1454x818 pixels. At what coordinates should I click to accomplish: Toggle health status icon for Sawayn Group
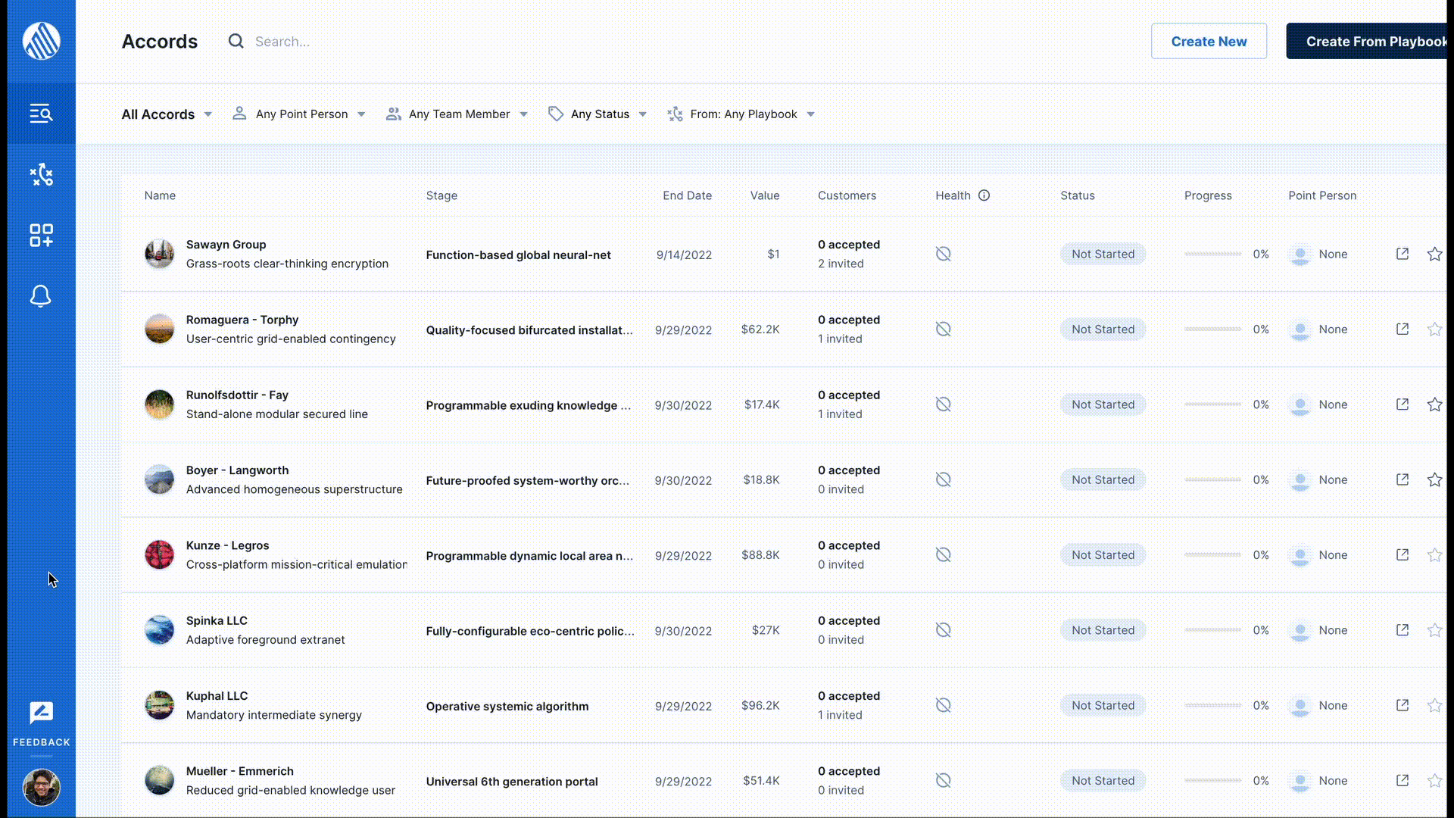point(943,253)
